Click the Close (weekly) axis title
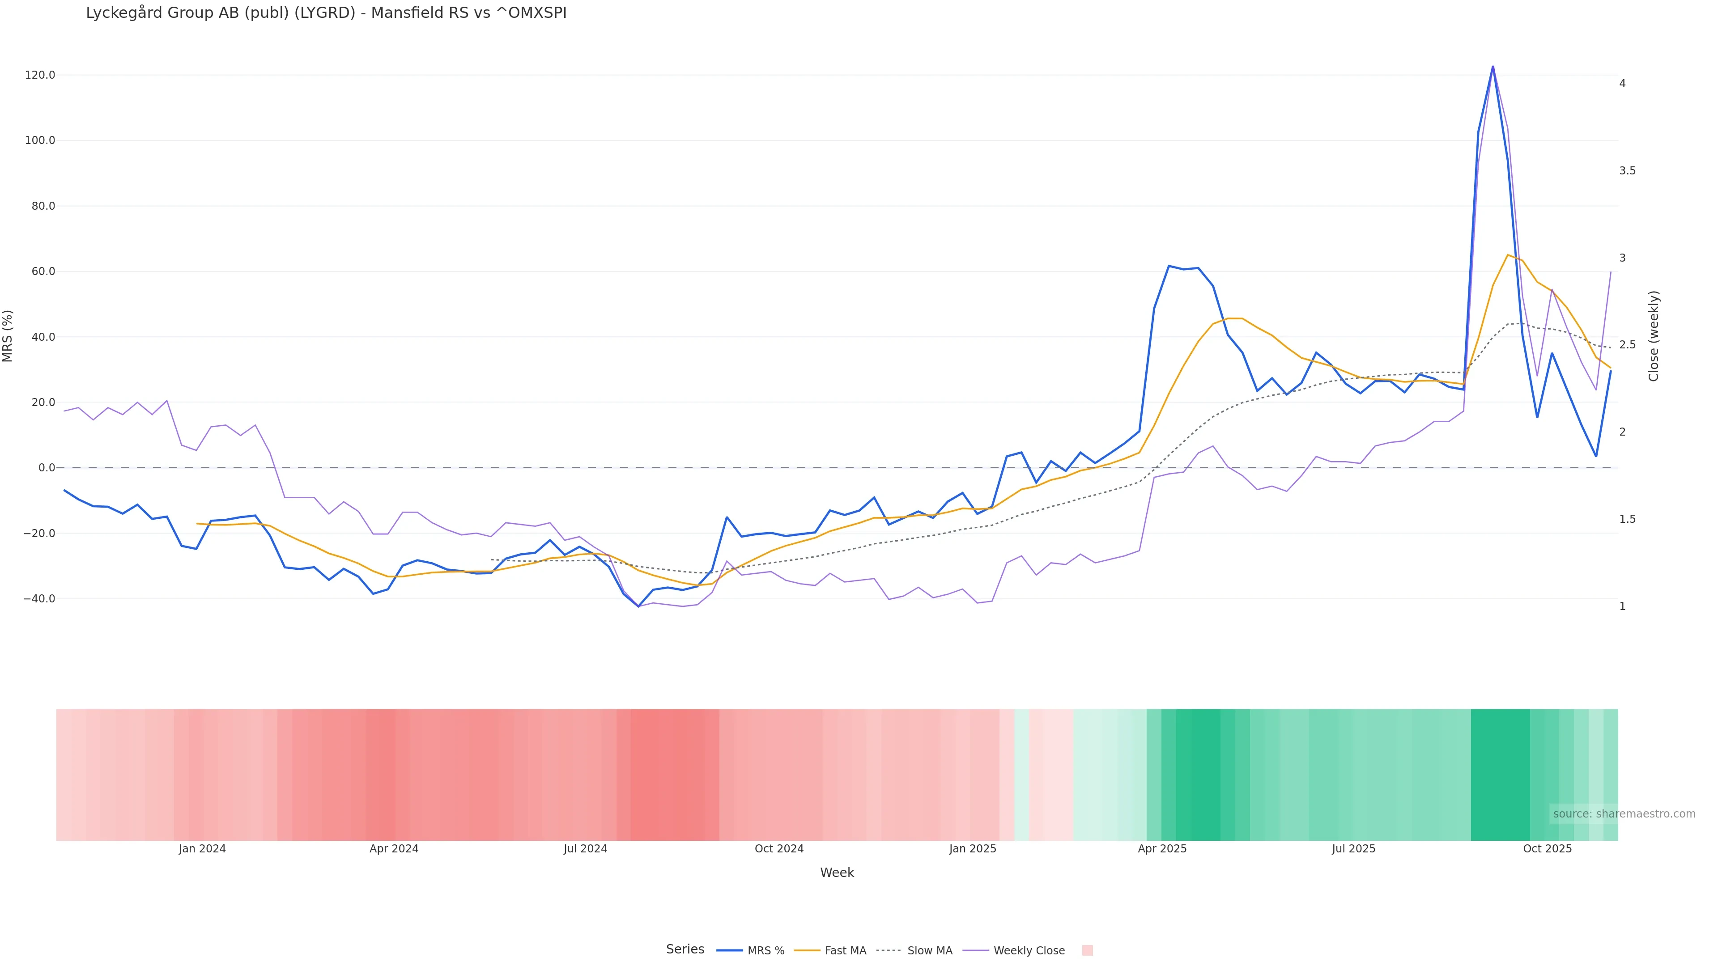This screenshot has width=1718, height=966. (x=1653, y=336)
